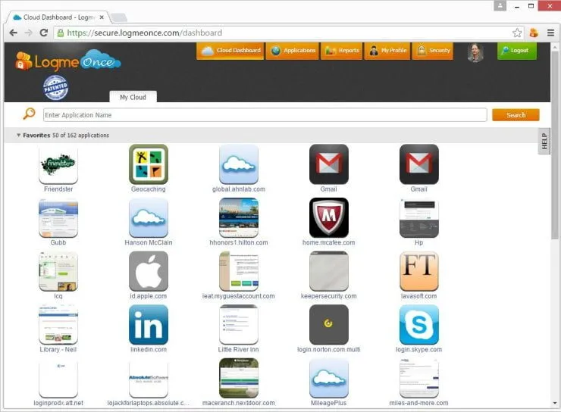Launch Hanson McClain cloud icon

pyautogui.click(x=149, y=218)
